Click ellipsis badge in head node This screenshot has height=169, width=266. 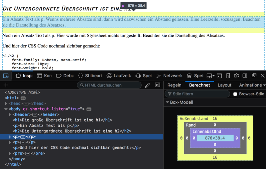point(26,104)
